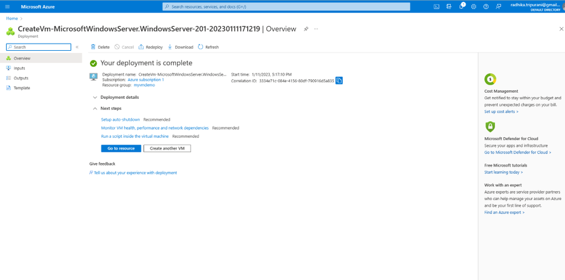The image size is (565, 280).
Task: Click the Cost Management icon
Action: click(x=490, y=78)
